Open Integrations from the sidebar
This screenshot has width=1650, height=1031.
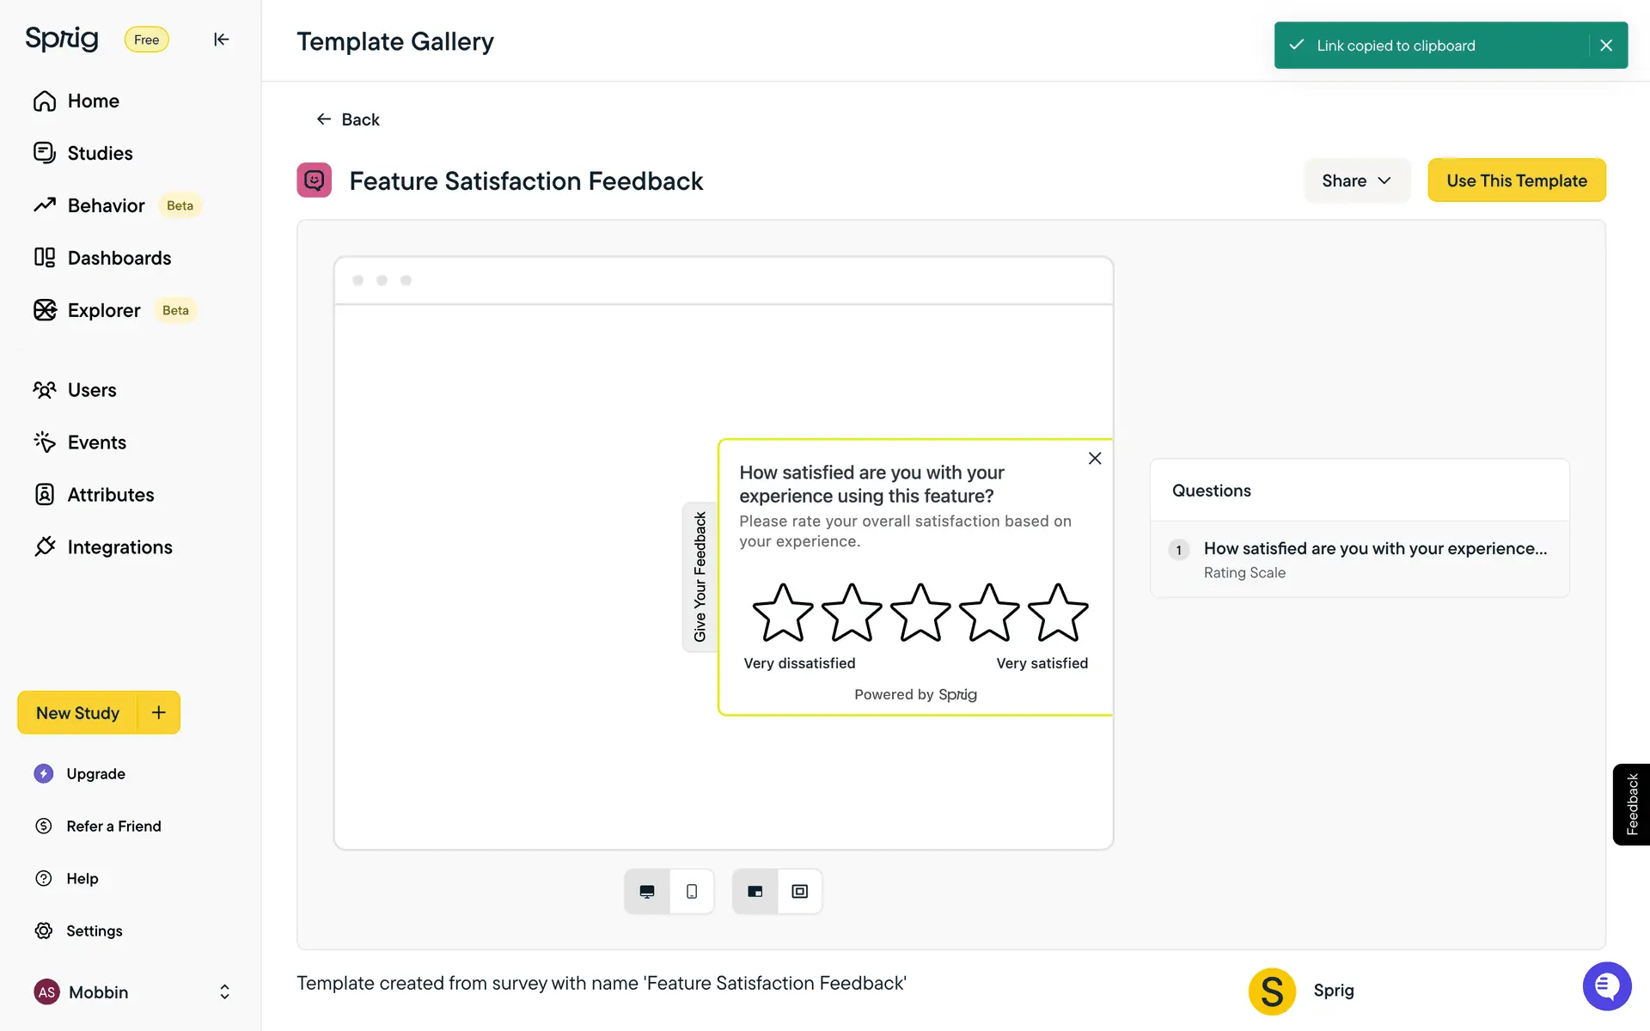click(119, 547)
